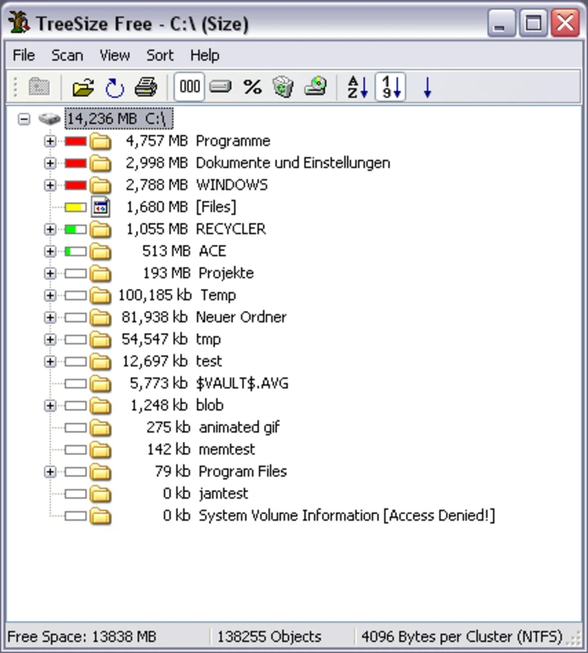Expand the Programme folder node
The width and height of the screenshot is (588, 653).
pyautogui.click(x=50, y=141)
